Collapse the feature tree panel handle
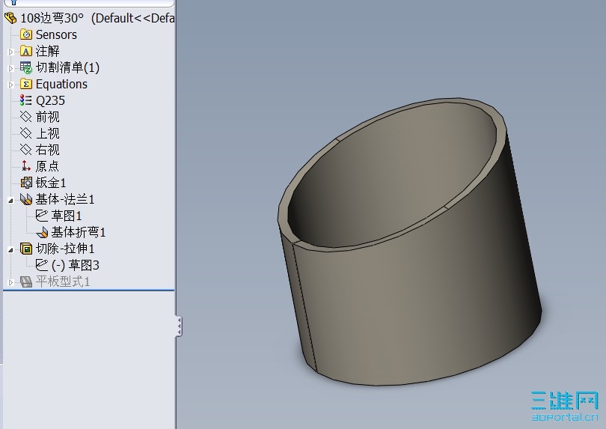The image size is (606, 429). [179, 326]
